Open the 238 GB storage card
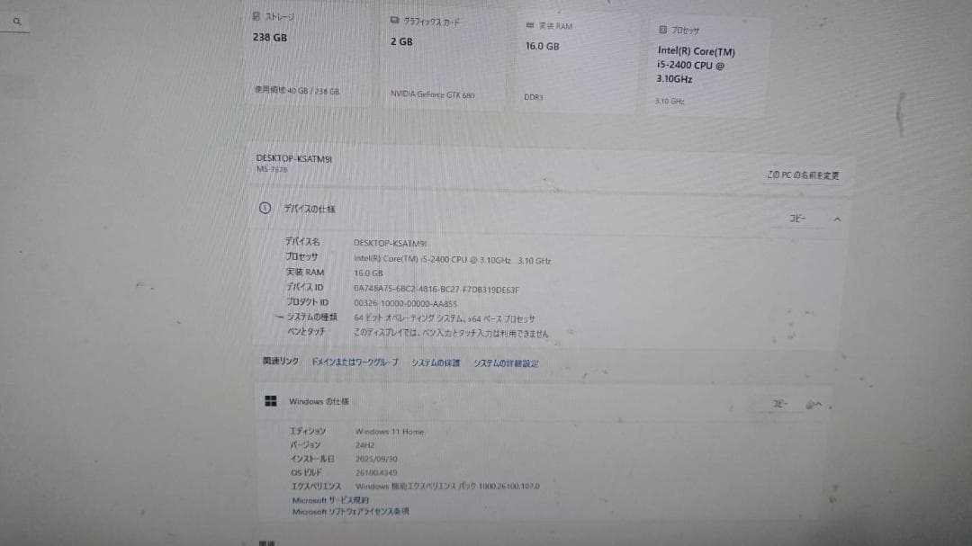Screen dimensions: 972x546 [x=308, y=54]
